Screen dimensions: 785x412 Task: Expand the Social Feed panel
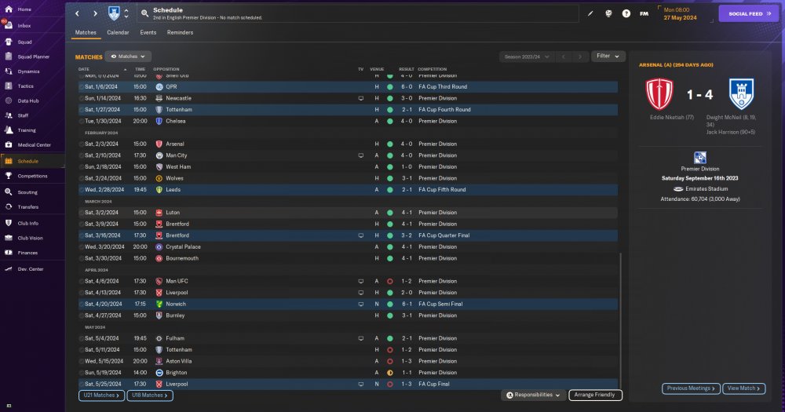pos(749,13)
